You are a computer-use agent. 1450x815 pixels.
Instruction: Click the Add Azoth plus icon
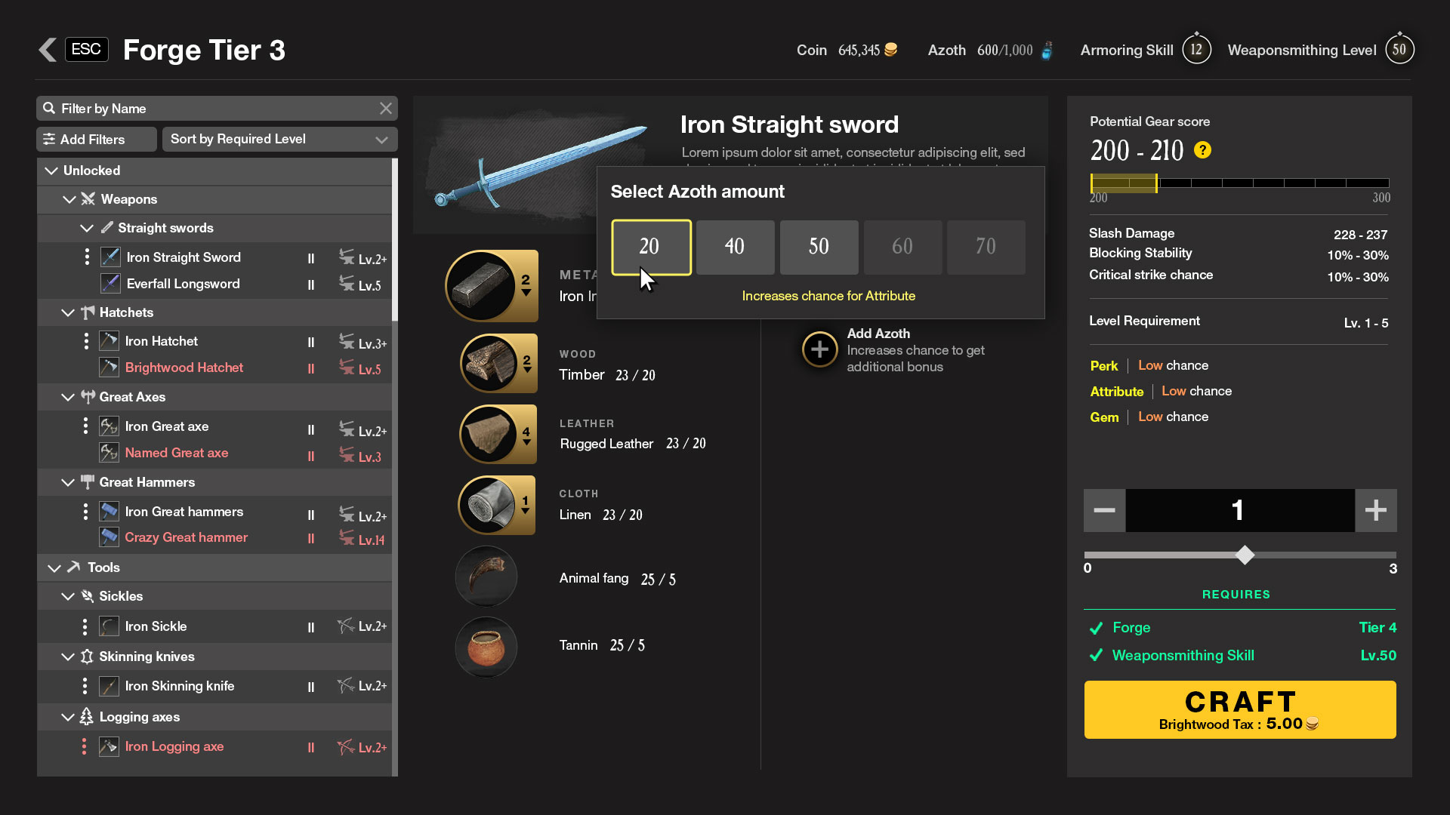pyautogui.click(x=819, y=349)
